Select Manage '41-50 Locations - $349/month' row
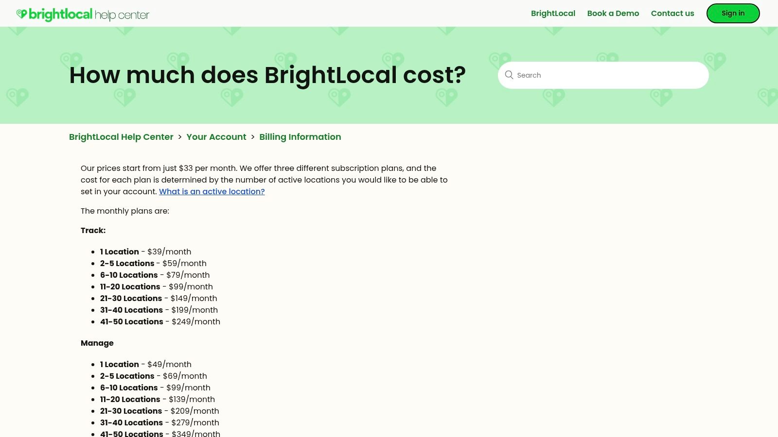Viewport: 778px width, 437px height. pos(160,433)
